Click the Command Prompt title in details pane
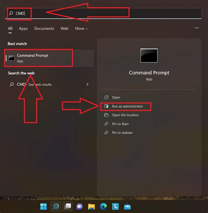 click(149, 73)
